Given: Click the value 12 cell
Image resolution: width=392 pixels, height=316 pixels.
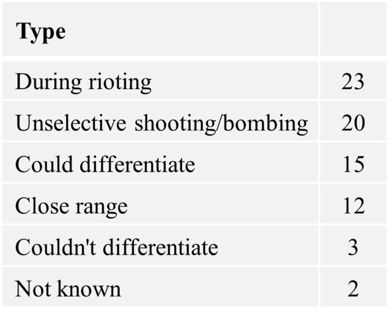Looking at the screenshot, I should [x=354, y=206].
